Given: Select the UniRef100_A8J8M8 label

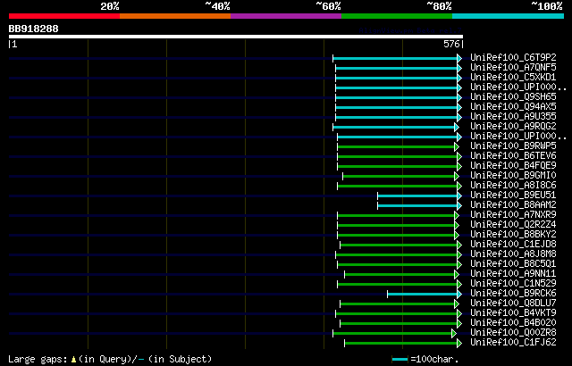Looking at the screenshot, I should pyautogui.click(x=513, y=254).
